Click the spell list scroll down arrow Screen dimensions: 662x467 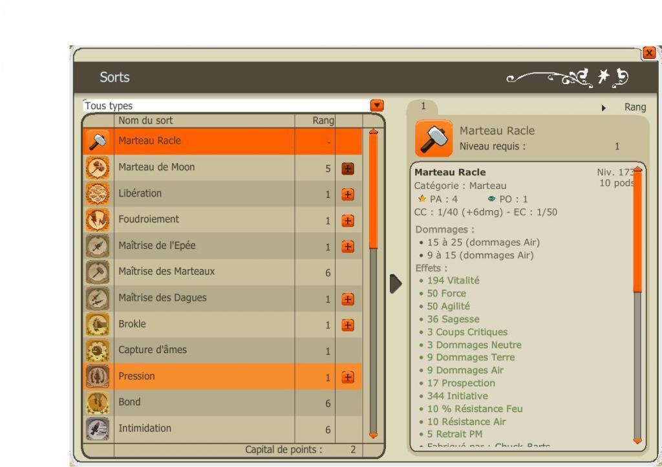[x=373, y=435]
